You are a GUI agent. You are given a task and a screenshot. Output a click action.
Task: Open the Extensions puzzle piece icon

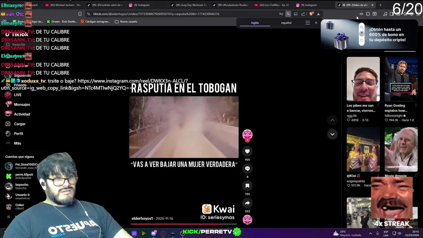[368, 14]
